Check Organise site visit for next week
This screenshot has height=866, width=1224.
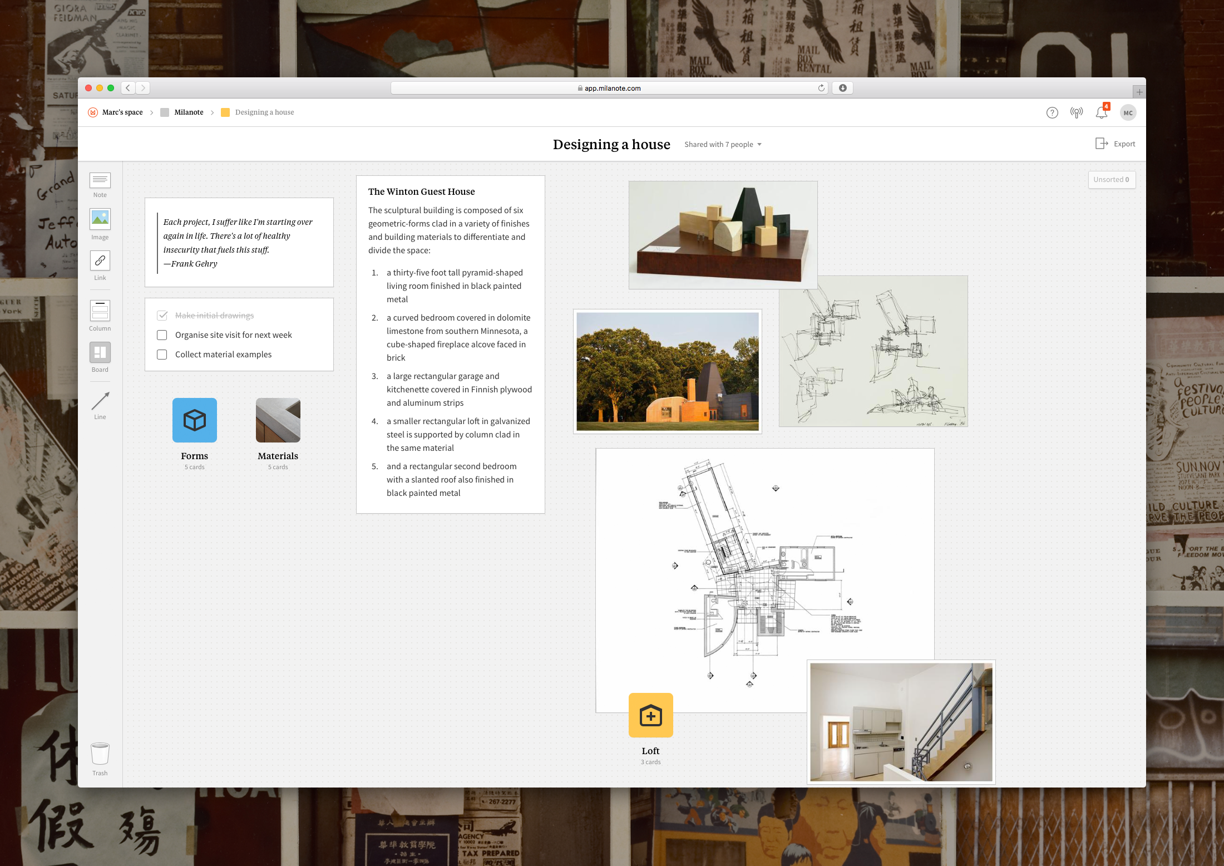point(162,335)
